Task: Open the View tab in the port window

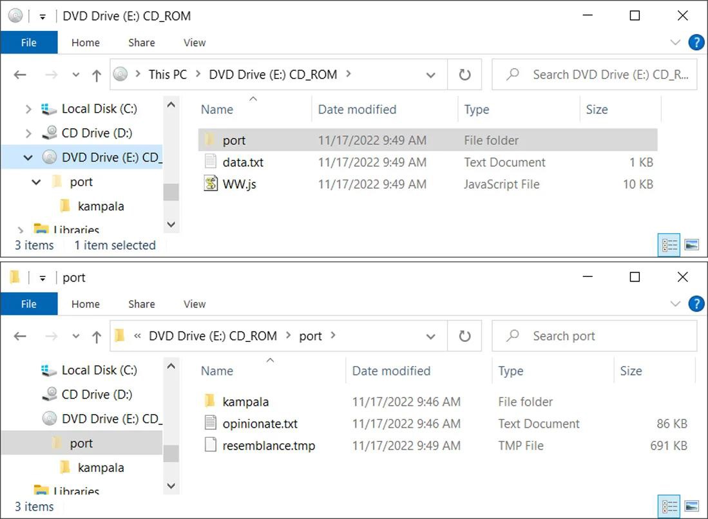Action: click(x=194, y=304)
